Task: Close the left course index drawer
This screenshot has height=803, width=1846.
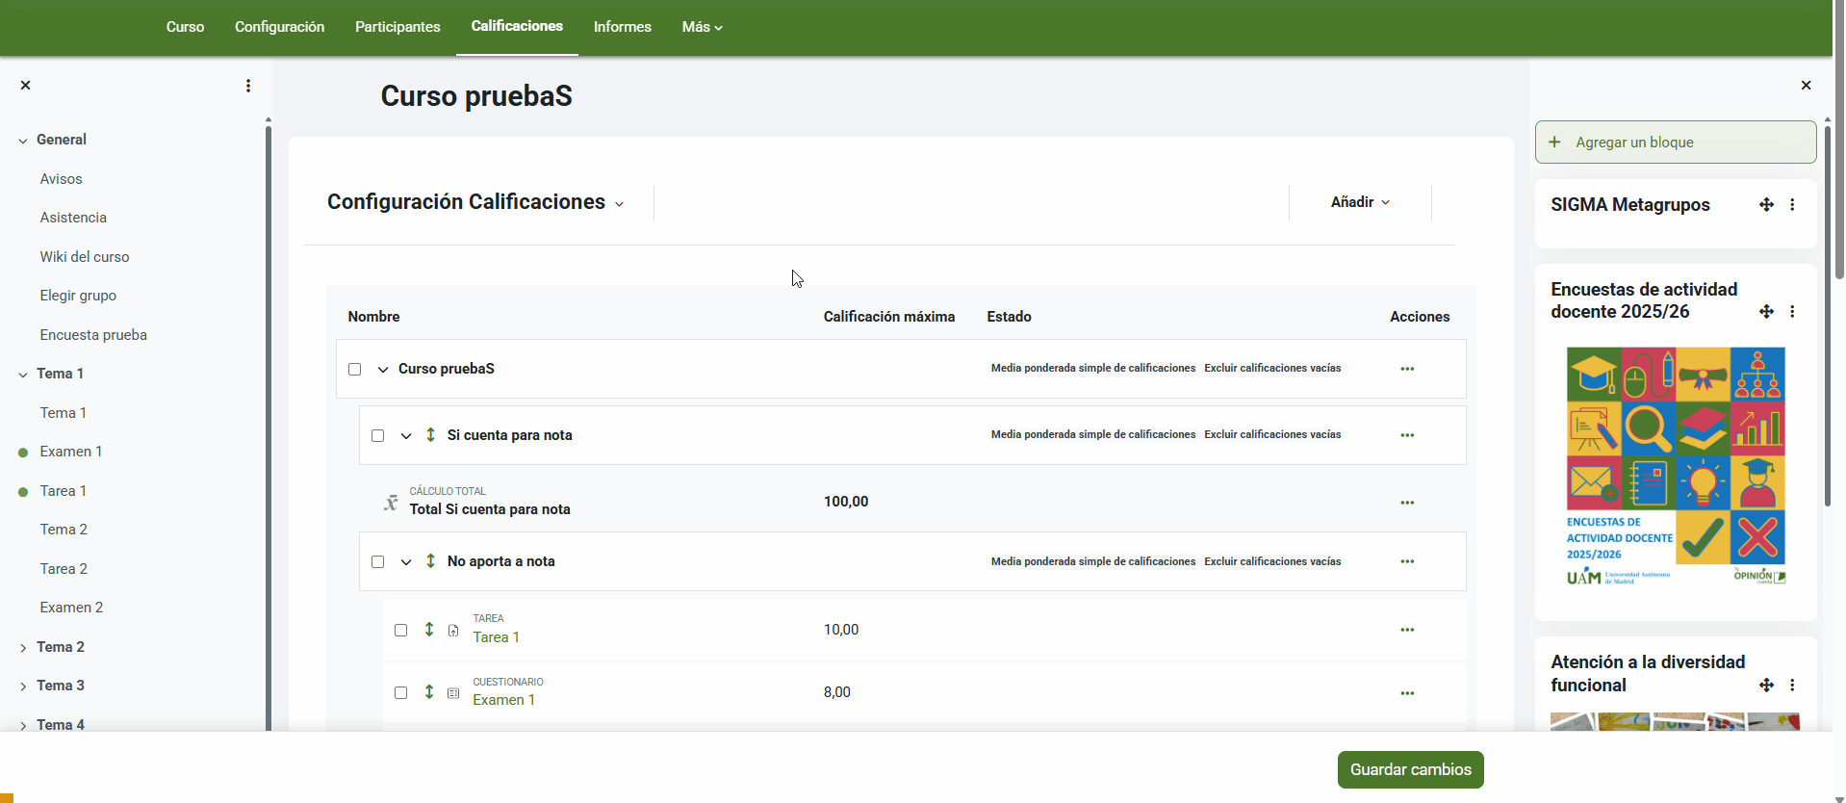Action: click(26, 86)
